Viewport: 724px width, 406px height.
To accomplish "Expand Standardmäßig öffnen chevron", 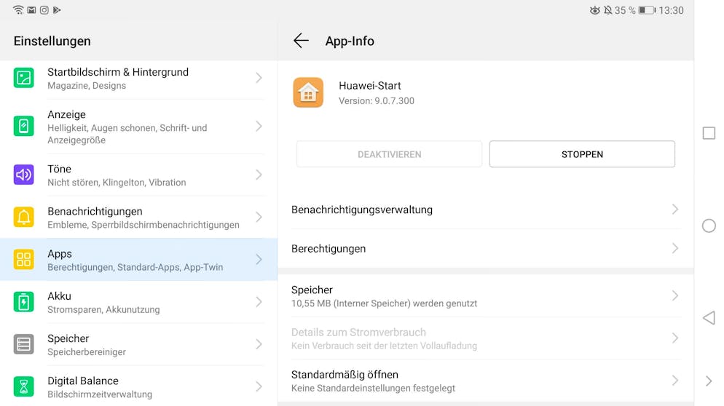I will 675,381.
